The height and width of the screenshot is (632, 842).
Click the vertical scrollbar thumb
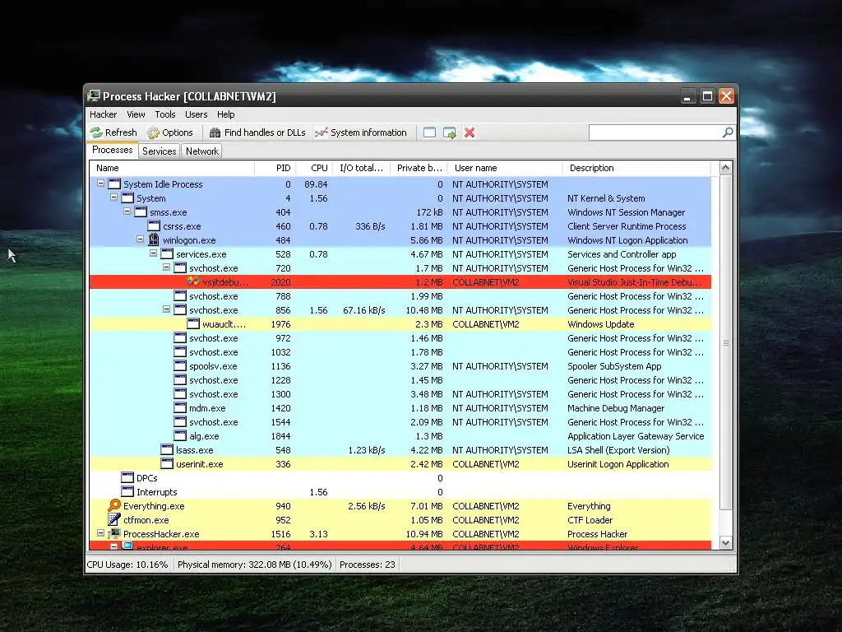[725, 342]
